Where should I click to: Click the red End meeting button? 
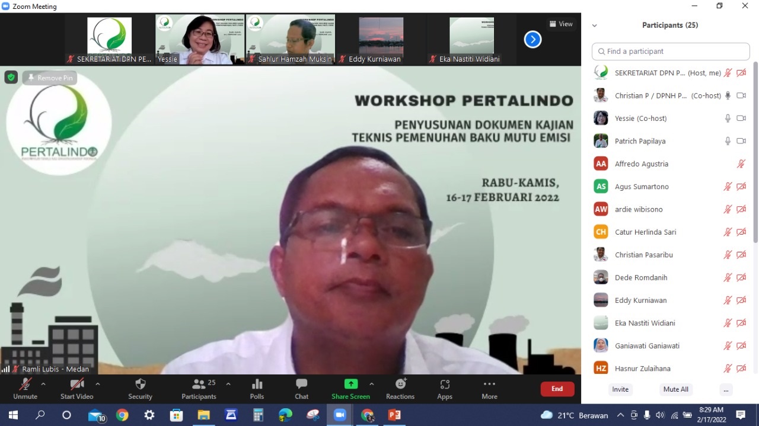click(x=557, y=389)
